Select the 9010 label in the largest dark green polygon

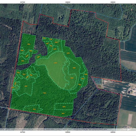coord(45,93)
